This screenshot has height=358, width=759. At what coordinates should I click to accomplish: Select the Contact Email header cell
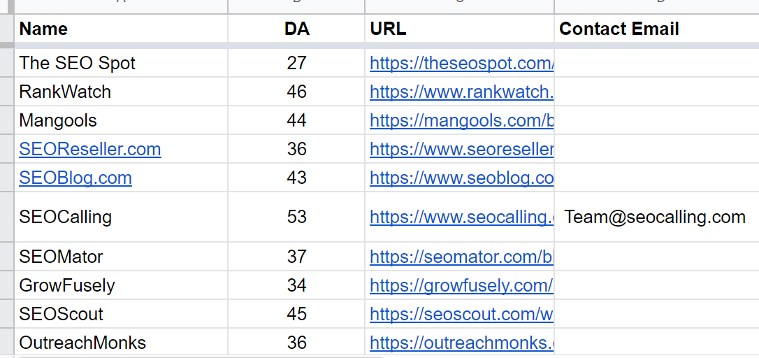657,29
